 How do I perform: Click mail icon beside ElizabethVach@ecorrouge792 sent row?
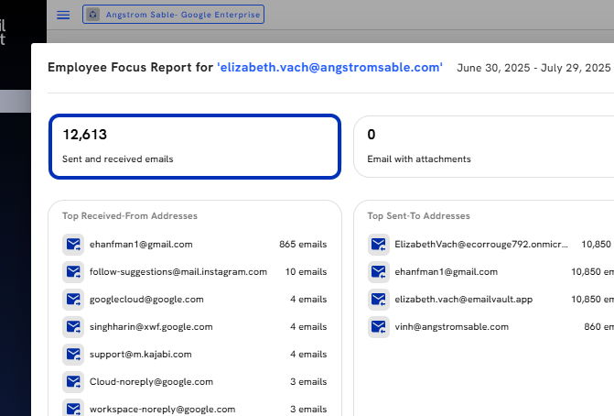tap(378, 245)
